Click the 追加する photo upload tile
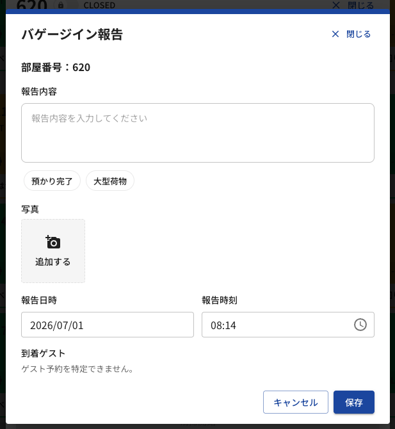 click(x=53, y=251)
